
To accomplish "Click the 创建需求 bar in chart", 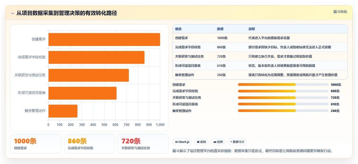I will coord(104,39).
